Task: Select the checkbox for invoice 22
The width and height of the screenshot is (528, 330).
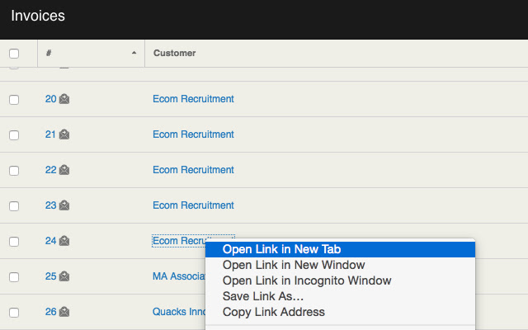Action: pos(14,170)
